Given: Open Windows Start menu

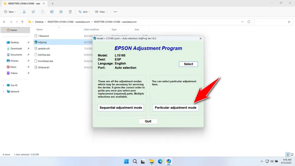Looking at the screenshot, I should (127, 161).
